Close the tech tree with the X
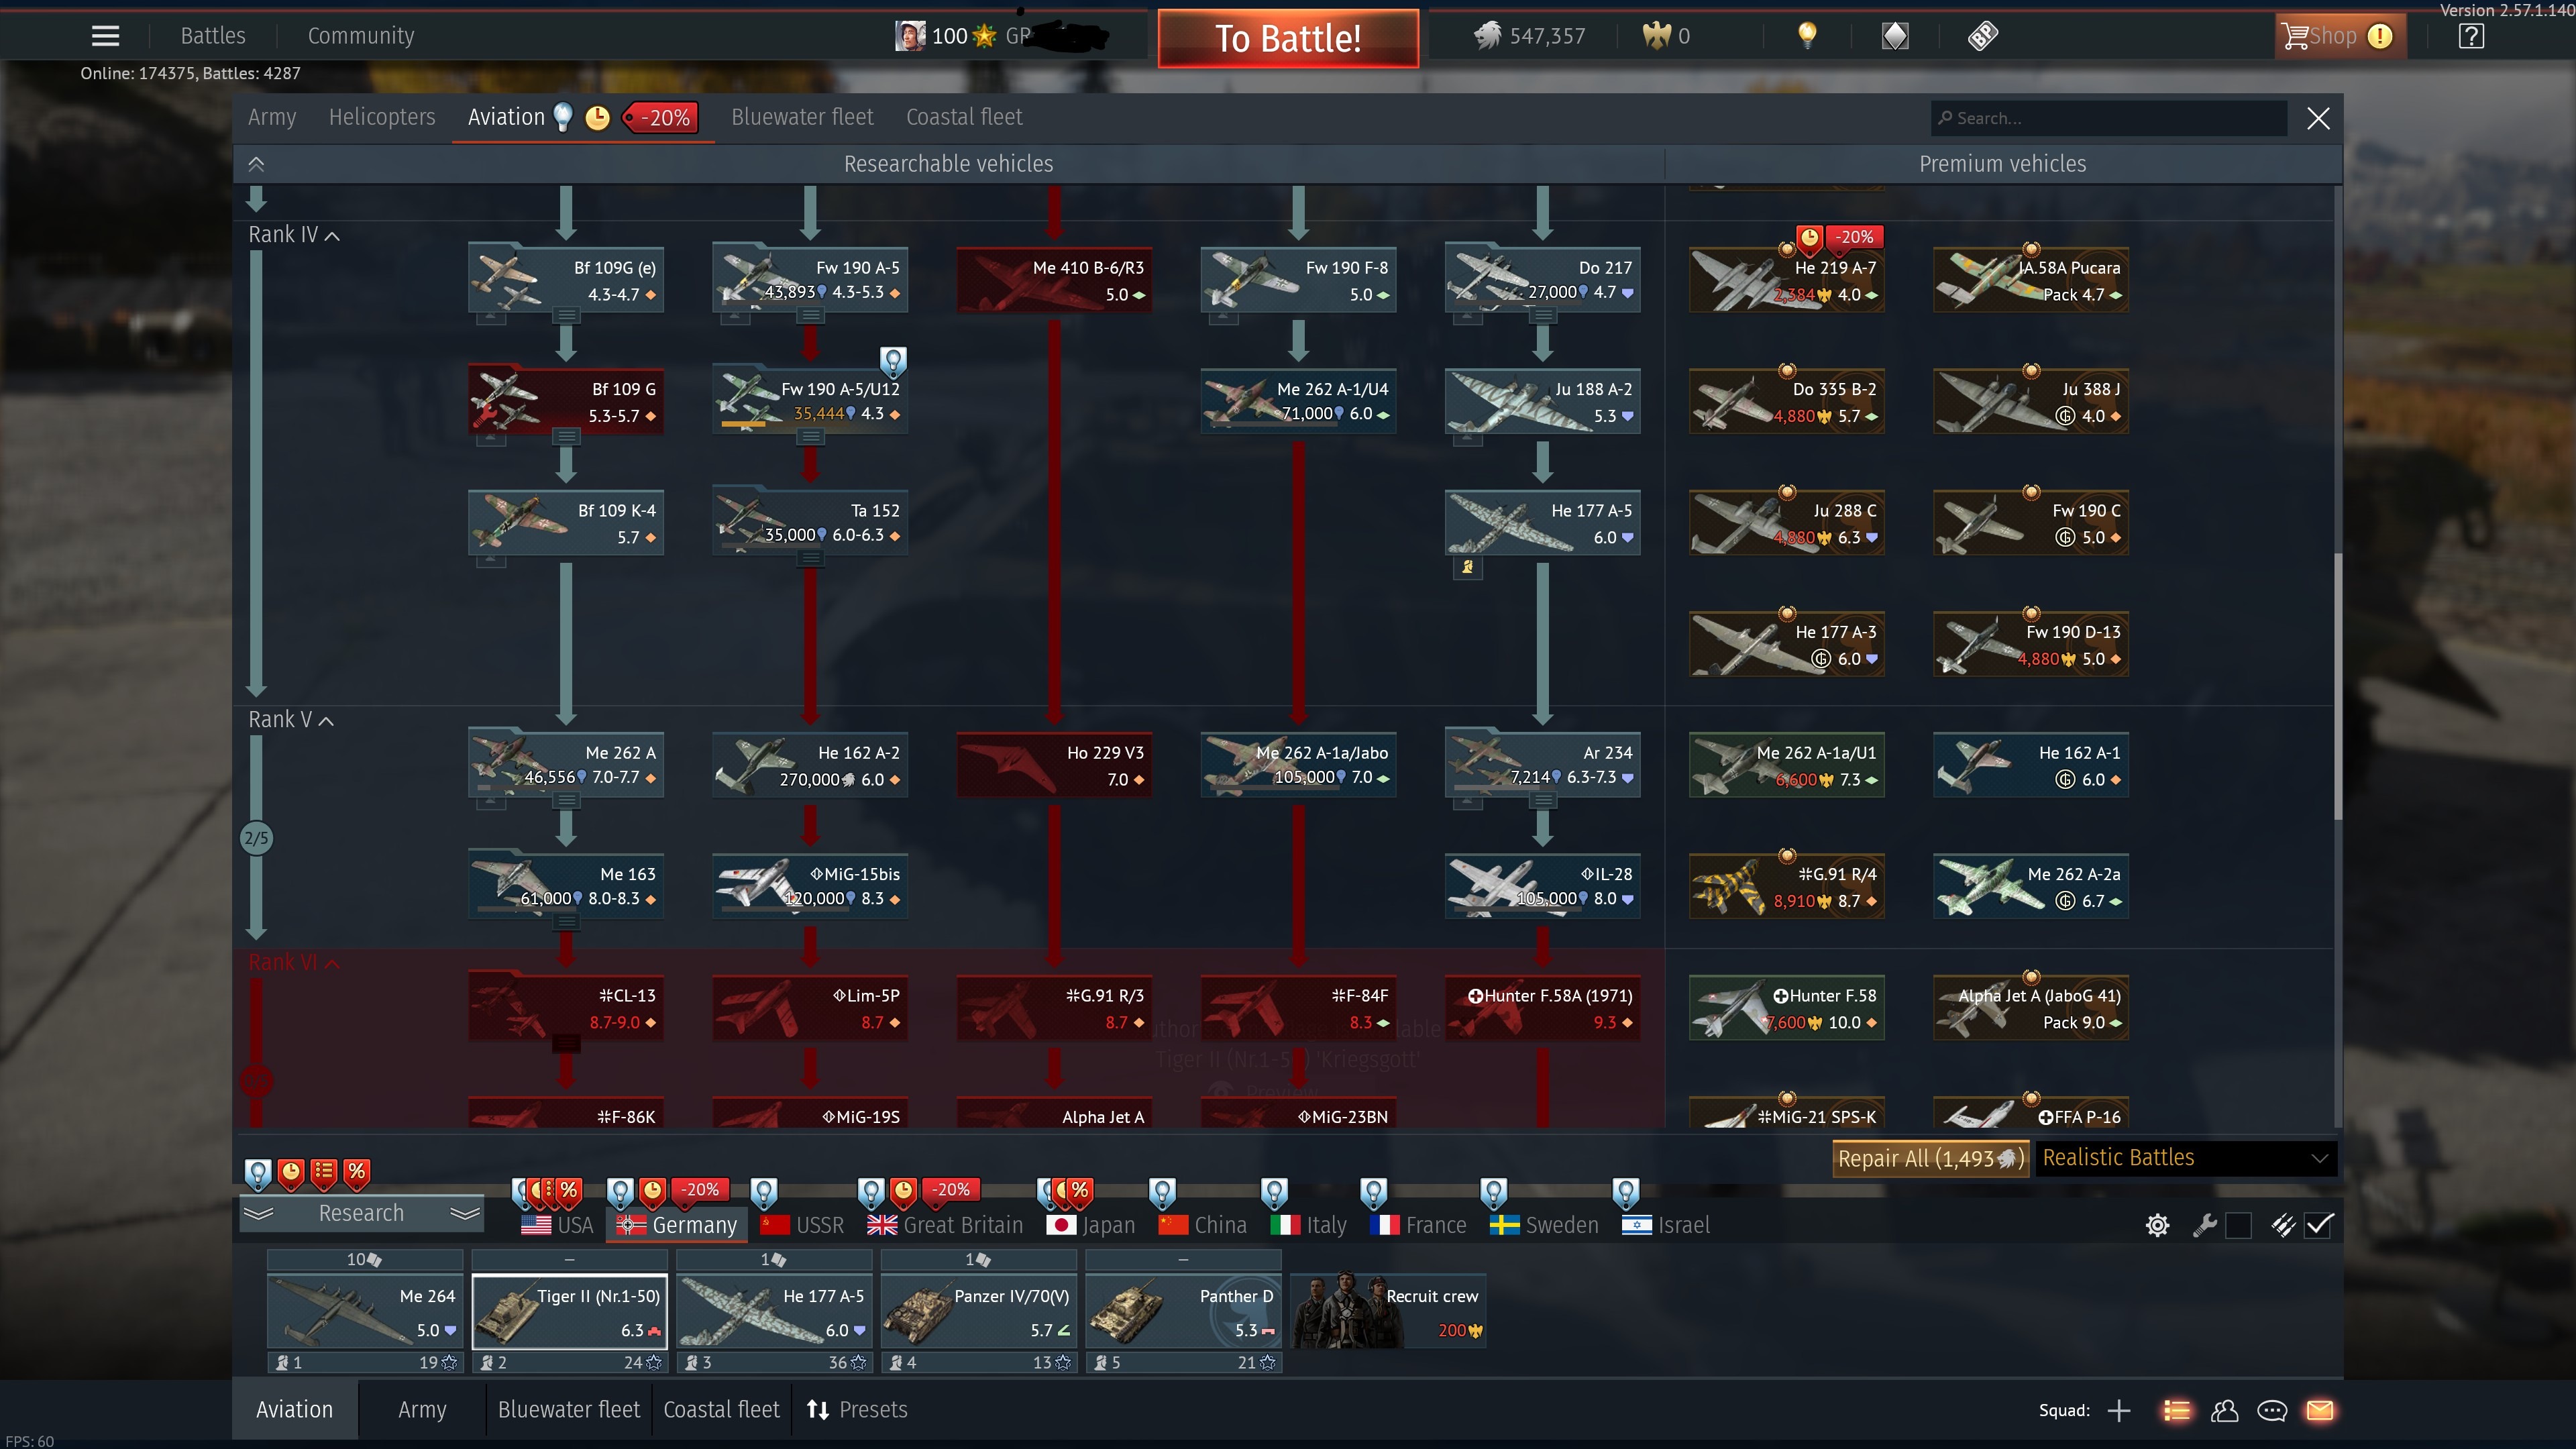2576x1449 pixels. pos(2318,118)
